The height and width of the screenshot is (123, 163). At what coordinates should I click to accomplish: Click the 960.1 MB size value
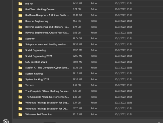[x=77, y=62]
